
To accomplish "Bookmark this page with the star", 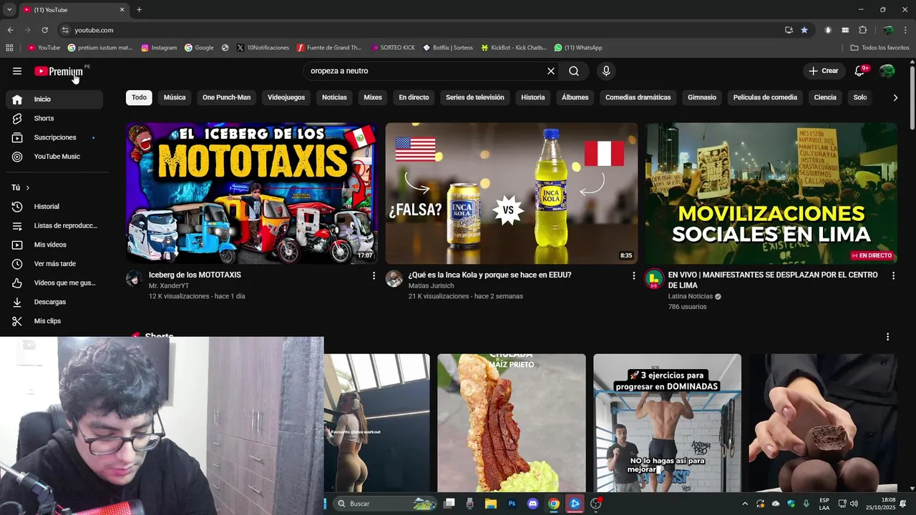I will pyautogui.click(x=804, y=30).
